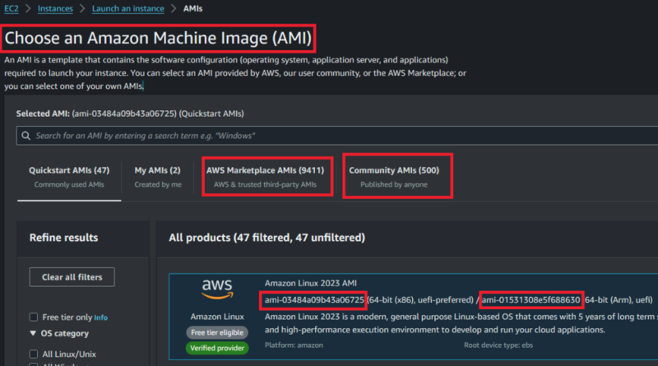Click the Root device type: ebs text
658x366 pixels.
click(498, 345)
